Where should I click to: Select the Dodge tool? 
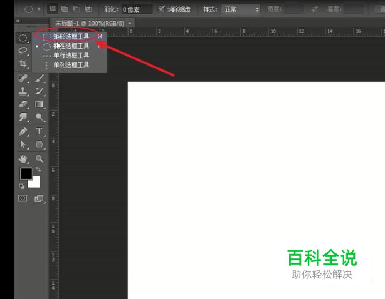(x=40, y=117)
